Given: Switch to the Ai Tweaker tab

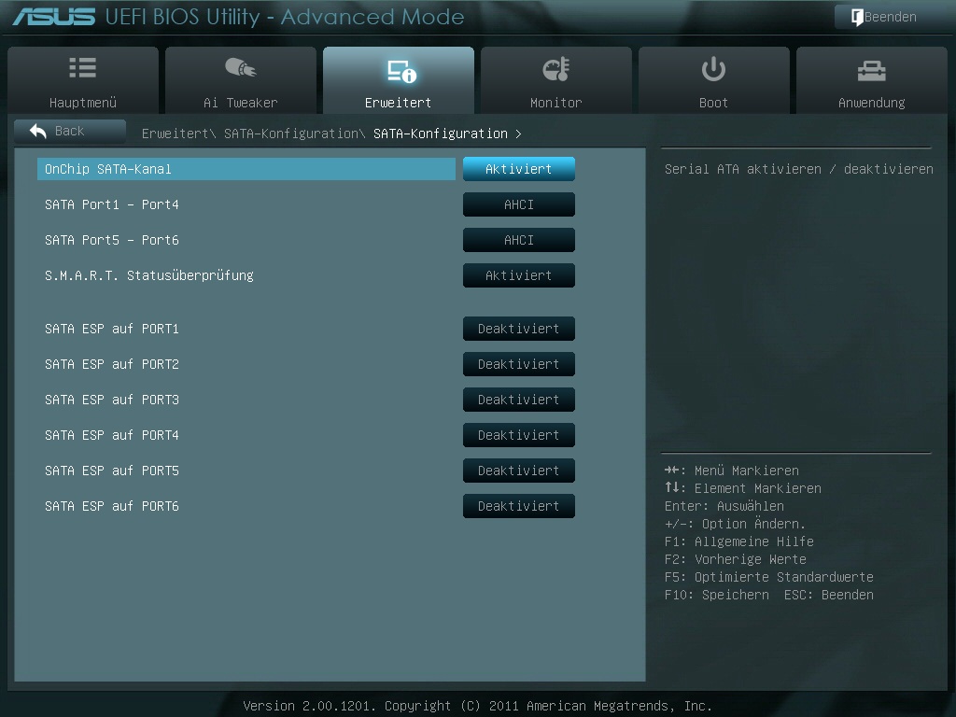Looking at the screenshot, I should click(240, 80).
